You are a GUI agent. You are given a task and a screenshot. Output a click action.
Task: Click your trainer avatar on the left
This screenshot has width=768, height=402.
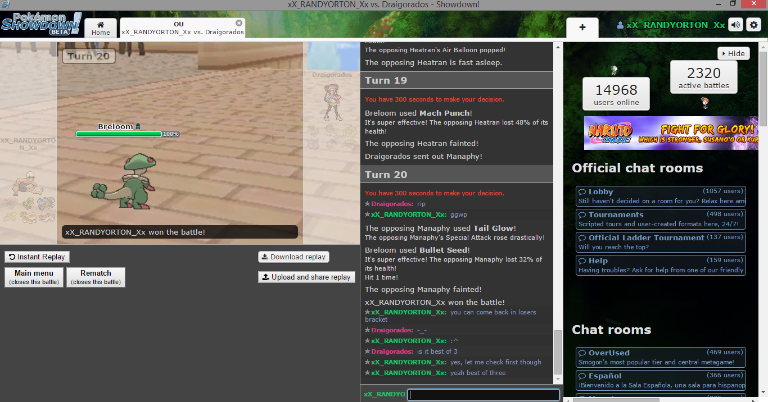coord(26,183)
